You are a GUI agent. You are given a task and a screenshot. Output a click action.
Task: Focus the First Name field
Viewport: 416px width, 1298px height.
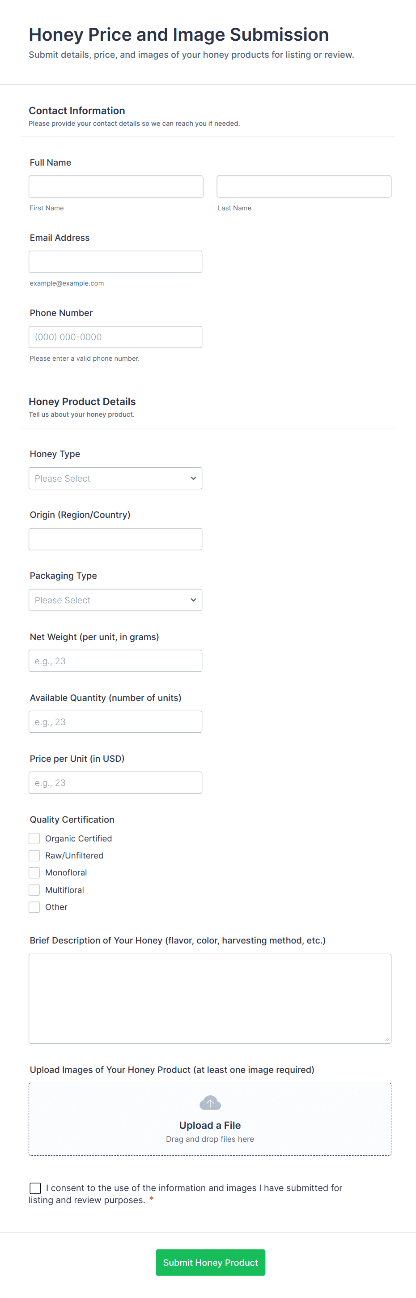pos(116,187)
